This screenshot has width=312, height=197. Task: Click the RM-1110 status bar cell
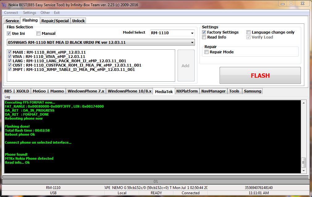point(53,188)
